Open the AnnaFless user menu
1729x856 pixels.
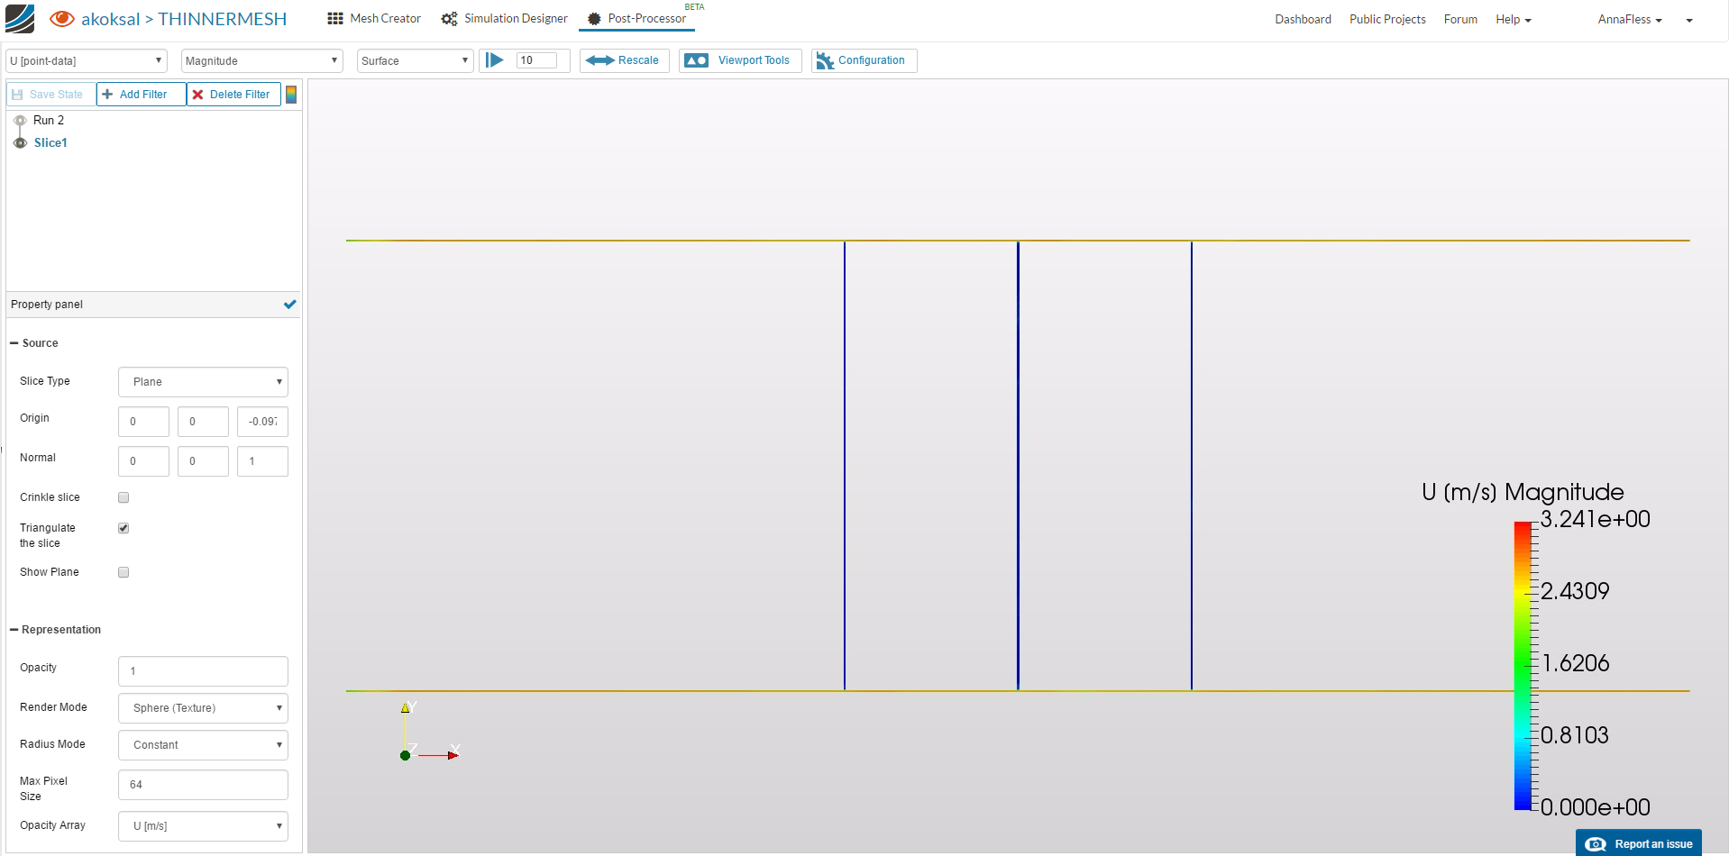pos(1630,19)
